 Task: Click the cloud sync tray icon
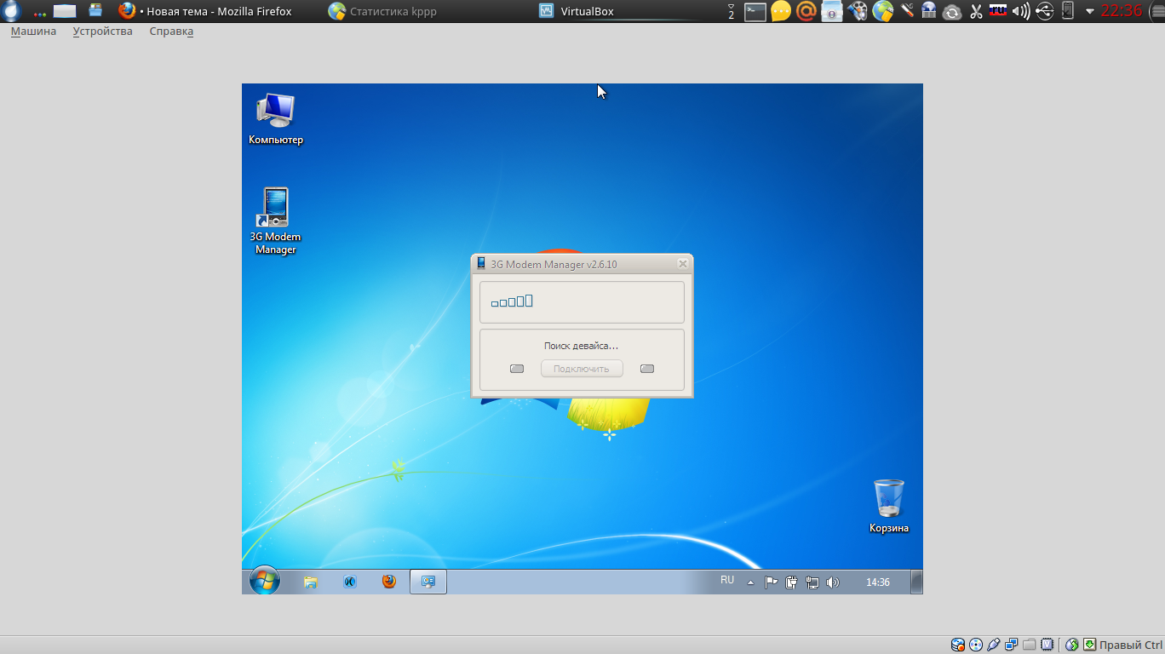tap(952, 12)
